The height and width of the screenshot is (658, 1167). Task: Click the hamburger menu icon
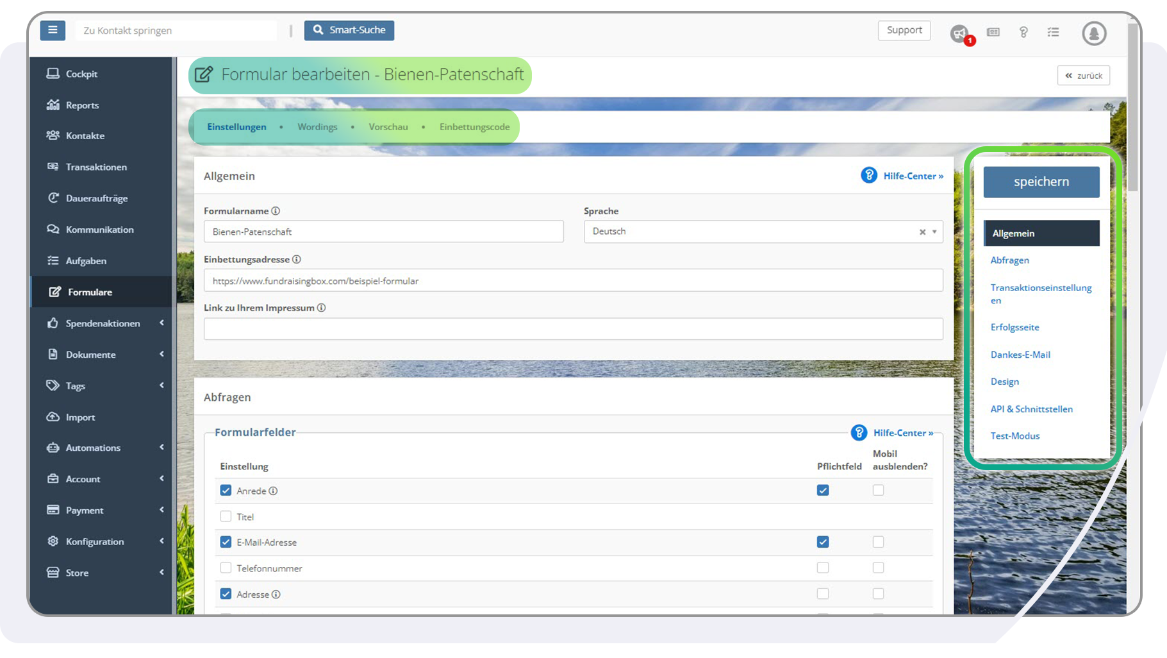pos(53,30)
